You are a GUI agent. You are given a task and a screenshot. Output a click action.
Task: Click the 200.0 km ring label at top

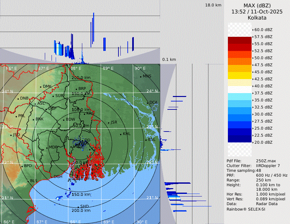pos(81,78)
